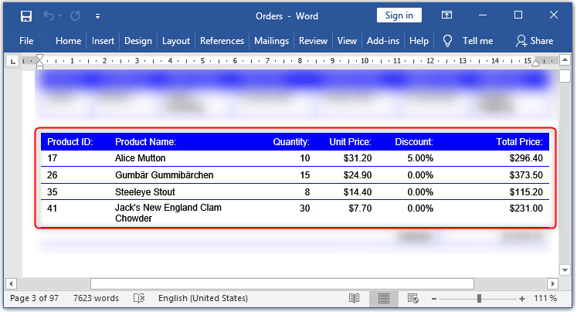Click the right indent marker on the ruler

[x=536, y=63]
